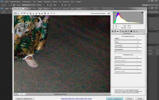Screen dimensions: 159x100
Task: Open the Файл menu in Photoshop
Action: [x=7, y=2]
